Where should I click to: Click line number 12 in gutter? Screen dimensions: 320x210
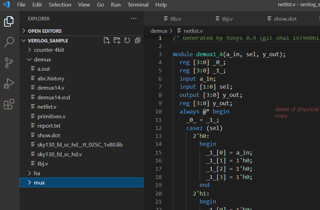[x=158, y=128]
